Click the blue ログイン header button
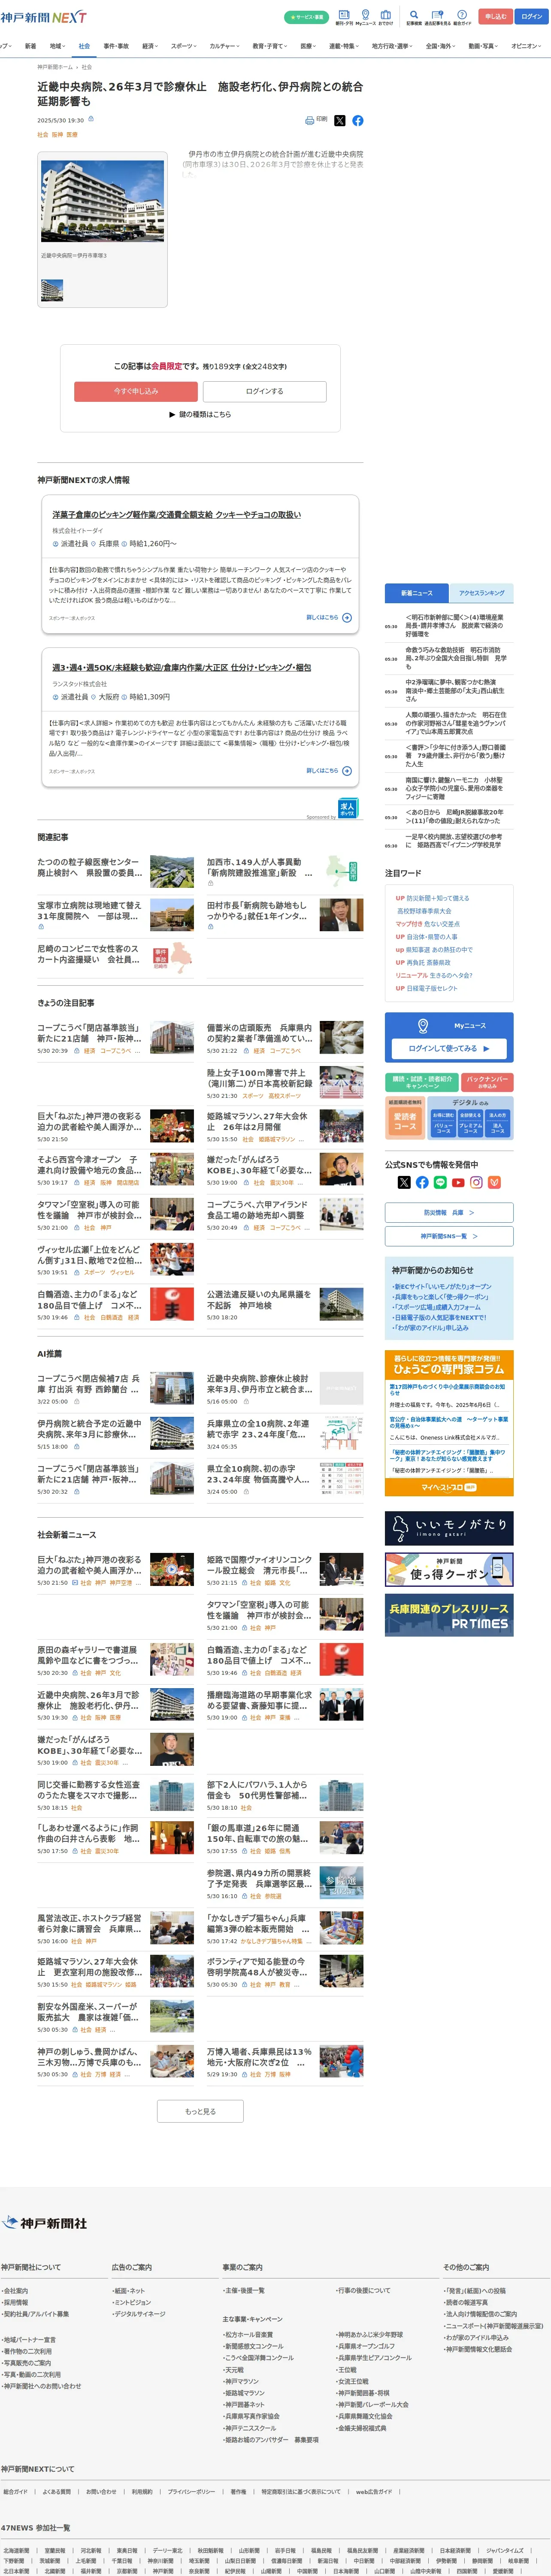 point(530,16)
